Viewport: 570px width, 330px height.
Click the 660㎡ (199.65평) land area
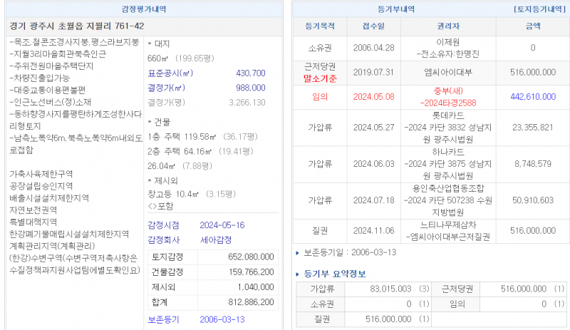coord(181,58)
